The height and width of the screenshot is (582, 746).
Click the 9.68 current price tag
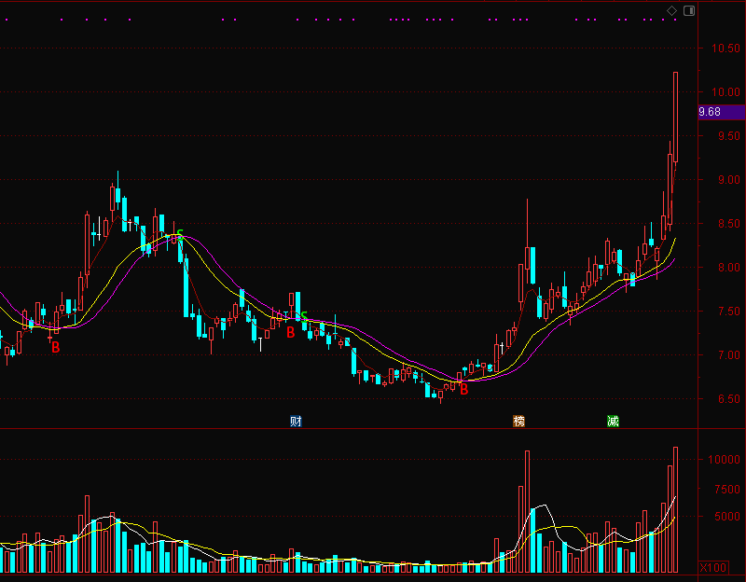[x=721, y=112]
